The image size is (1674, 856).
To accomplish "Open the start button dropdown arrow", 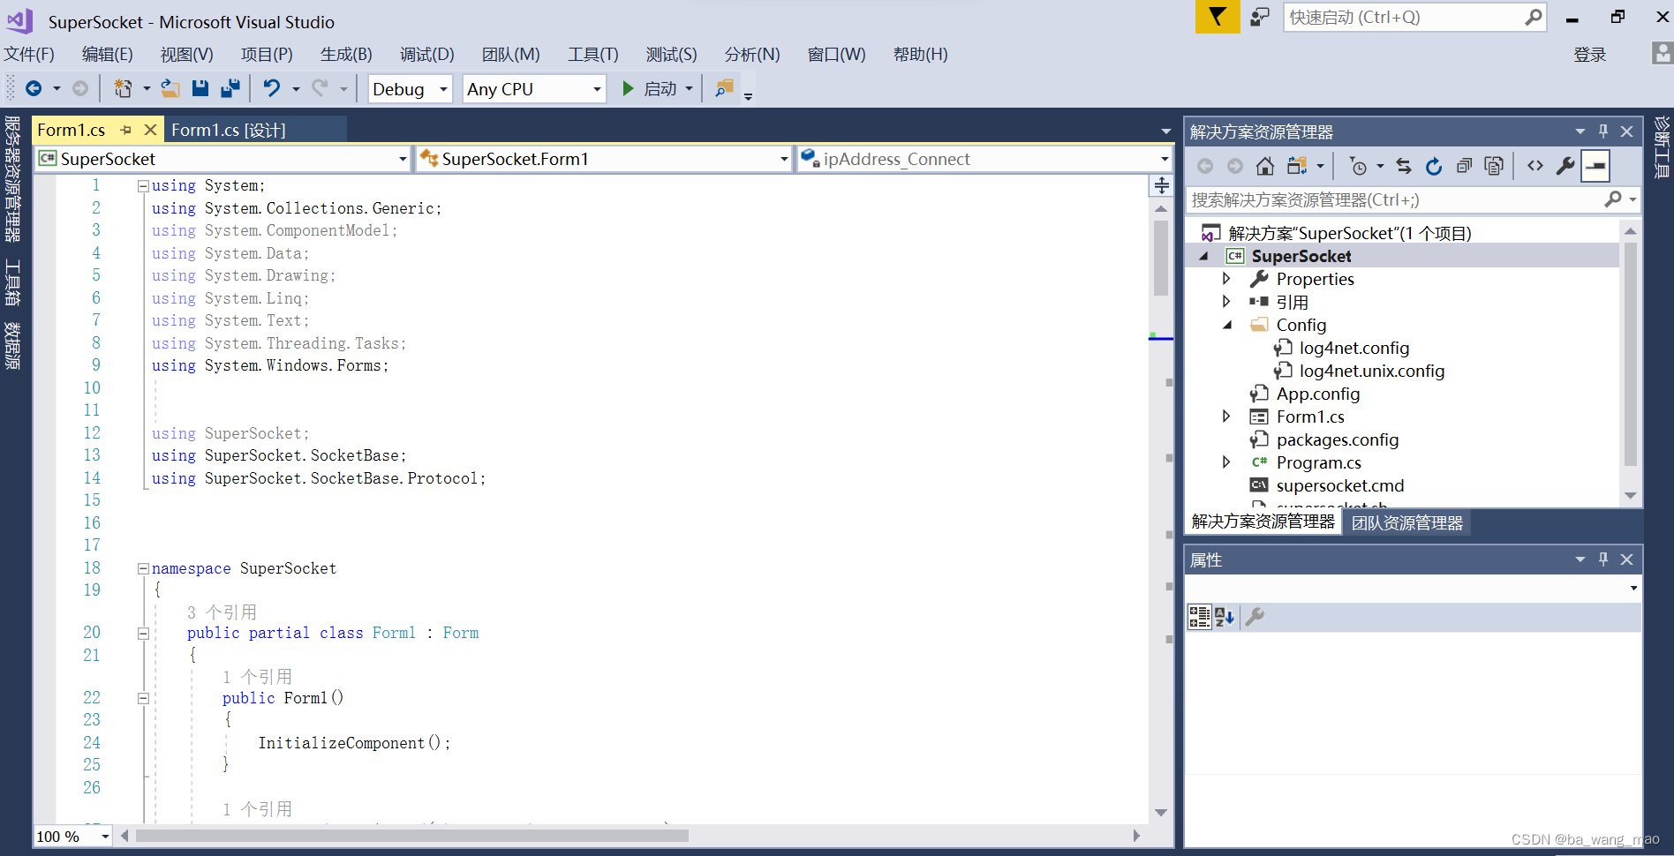I will coord(689,88).
